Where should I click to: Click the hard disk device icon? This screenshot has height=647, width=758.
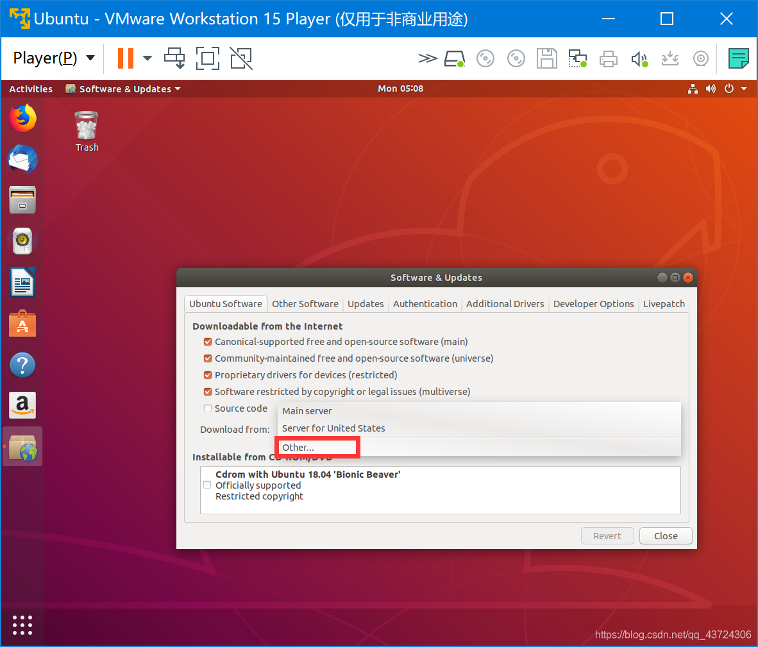(x=455, y=59)
